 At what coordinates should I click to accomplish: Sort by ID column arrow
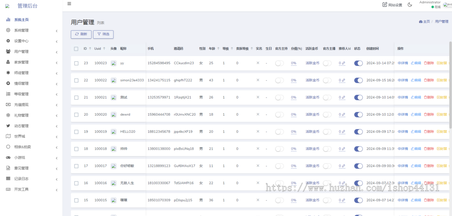coord(90,49)
